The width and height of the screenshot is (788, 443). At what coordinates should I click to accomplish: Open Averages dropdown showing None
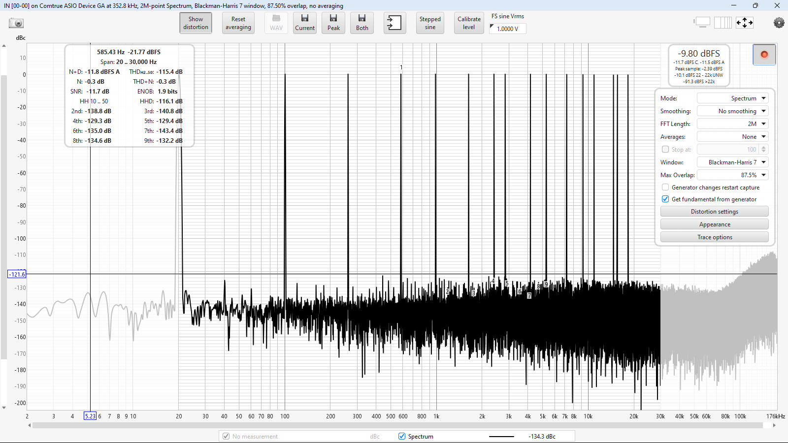(732, 137)
